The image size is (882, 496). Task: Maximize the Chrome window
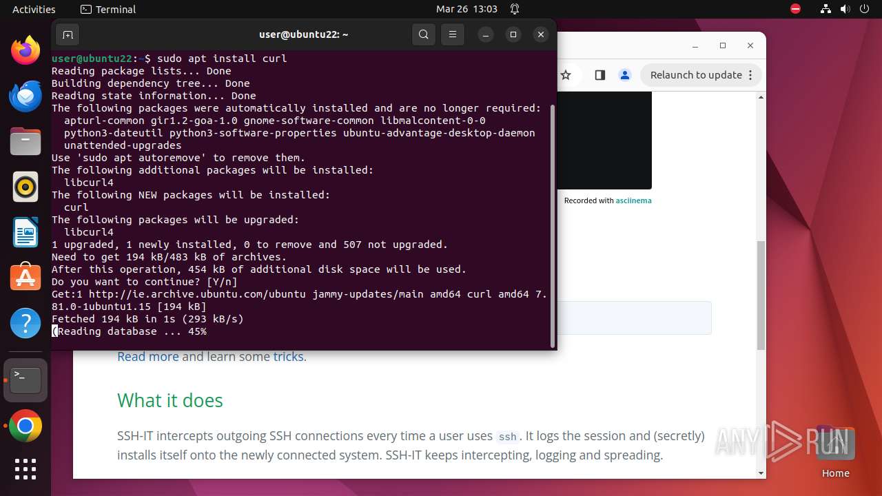coord(722,45)
